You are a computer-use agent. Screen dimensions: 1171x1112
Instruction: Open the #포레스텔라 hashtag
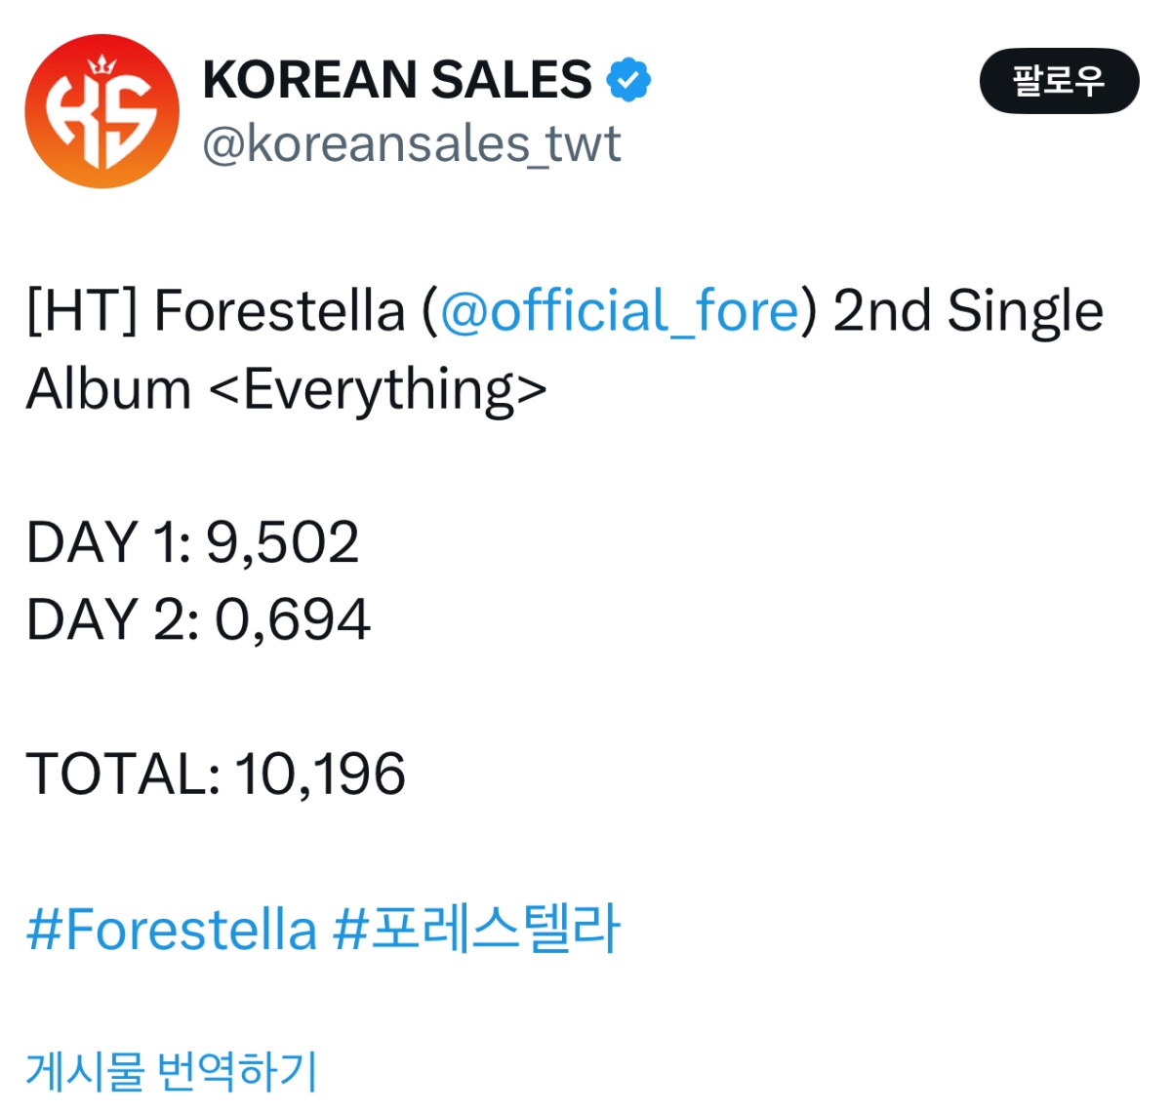(x=476, y=929)
